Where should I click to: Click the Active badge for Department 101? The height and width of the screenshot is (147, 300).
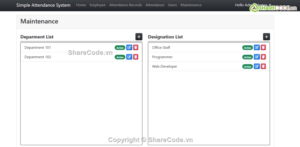coord(120,48)
